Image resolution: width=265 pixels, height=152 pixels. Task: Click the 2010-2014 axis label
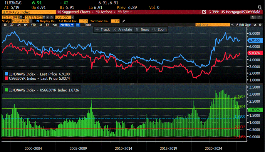tap(124, 148)
